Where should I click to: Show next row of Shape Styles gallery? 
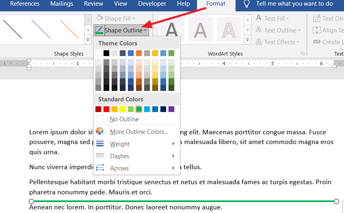click(88, 30)
